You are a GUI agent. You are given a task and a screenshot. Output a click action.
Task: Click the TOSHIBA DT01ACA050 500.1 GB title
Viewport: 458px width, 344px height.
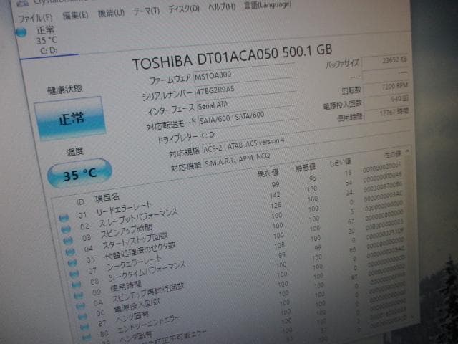click(232, 56)
